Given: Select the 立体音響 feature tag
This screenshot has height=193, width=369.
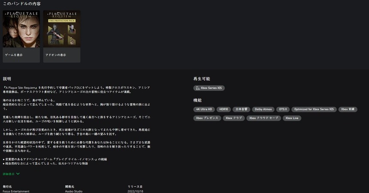Looking at the screenshot, I should click(241, 109).
